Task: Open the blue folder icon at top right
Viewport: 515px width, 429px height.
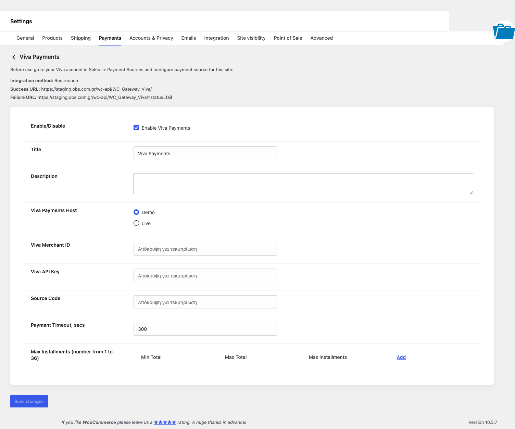Action: (x=504, y=32)
